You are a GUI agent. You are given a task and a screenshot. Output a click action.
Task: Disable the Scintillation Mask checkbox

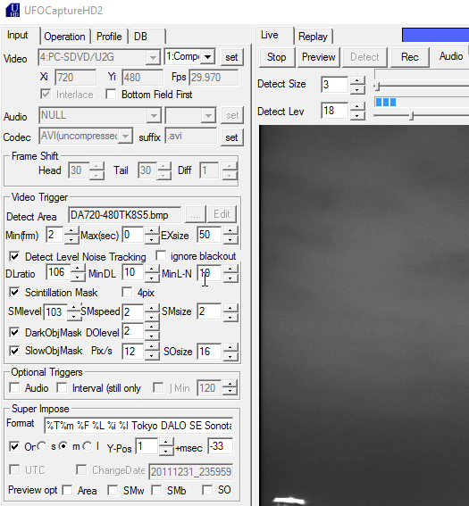[14, 292]
